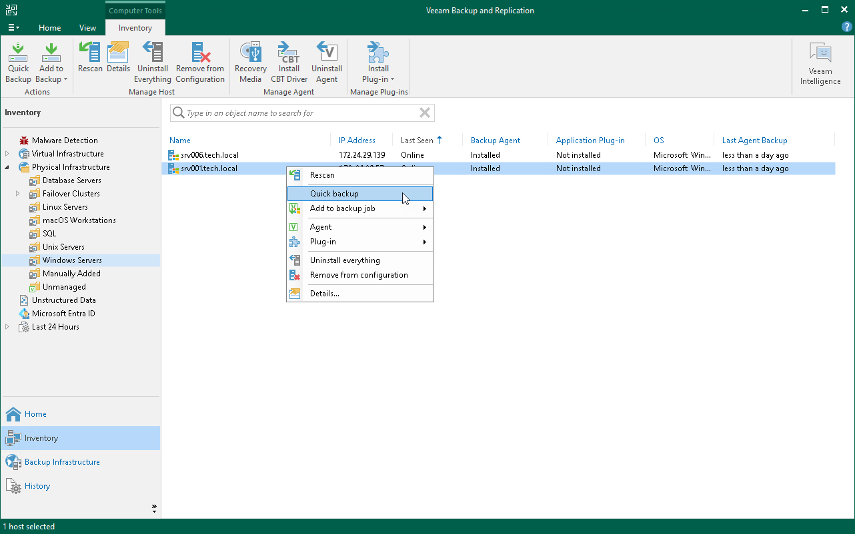The height and width of the screenshot is (534, 855).
Task: Choose Remove from configuration in context menu
Action: pos(360,275)
